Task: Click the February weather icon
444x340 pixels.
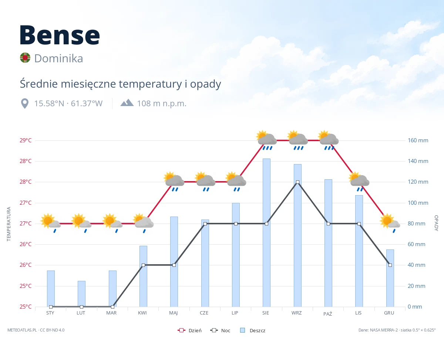Action: [x=81, y=223]
